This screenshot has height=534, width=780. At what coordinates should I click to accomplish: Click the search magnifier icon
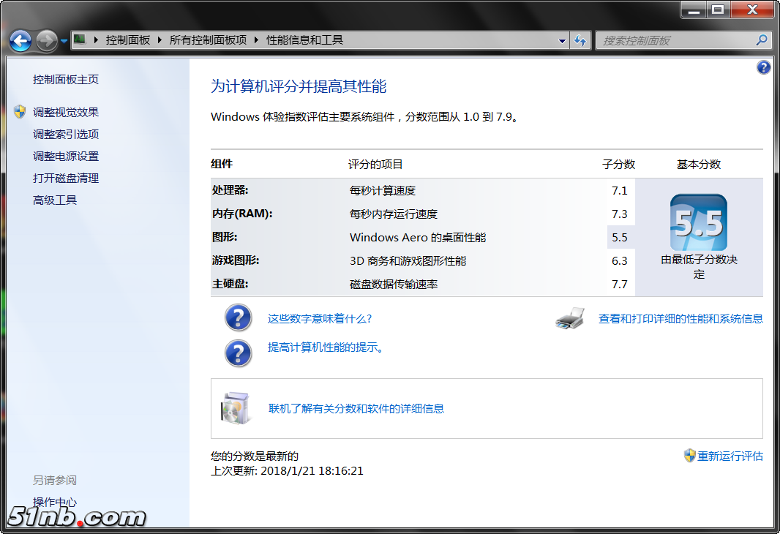(x=761, y=40)
